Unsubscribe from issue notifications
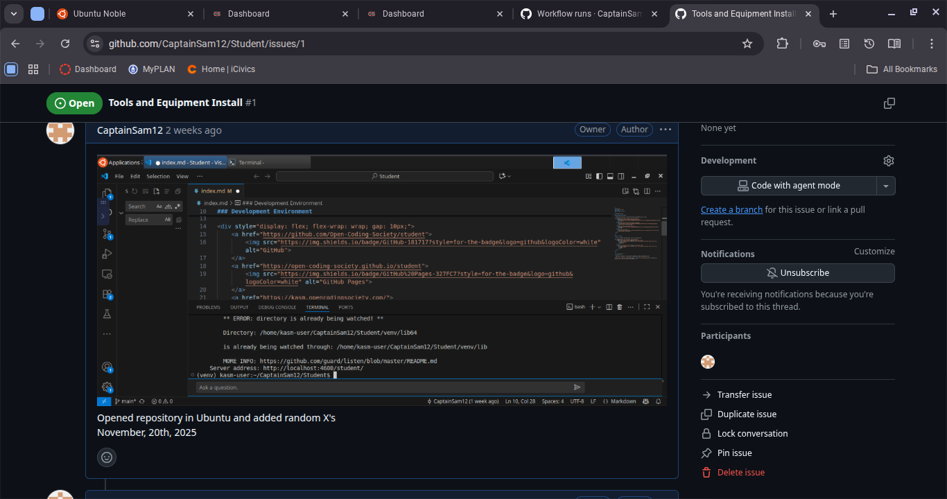 point(797,273)
